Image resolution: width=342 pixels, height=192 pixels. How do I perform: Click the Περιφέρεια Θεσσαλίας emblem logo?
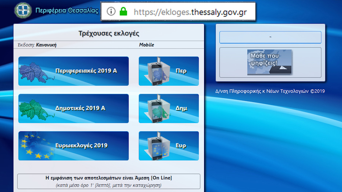pyautogui.click(x=23, y=10)
